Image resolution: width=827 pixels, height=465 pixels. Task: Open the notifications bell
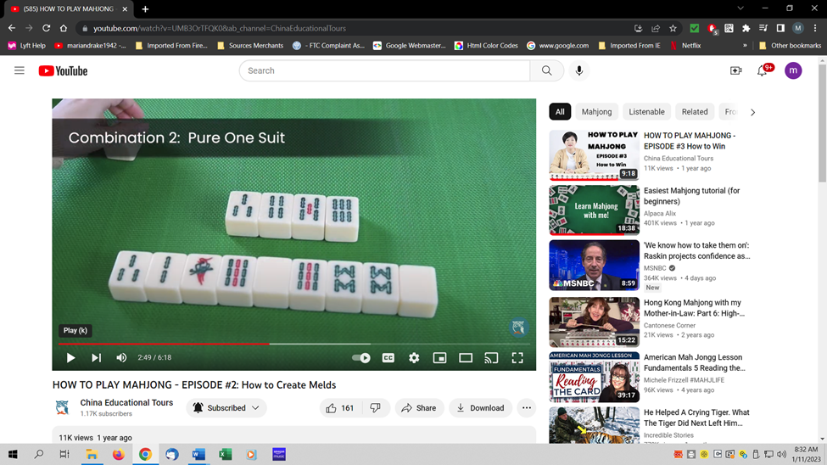tap(762, 70)
